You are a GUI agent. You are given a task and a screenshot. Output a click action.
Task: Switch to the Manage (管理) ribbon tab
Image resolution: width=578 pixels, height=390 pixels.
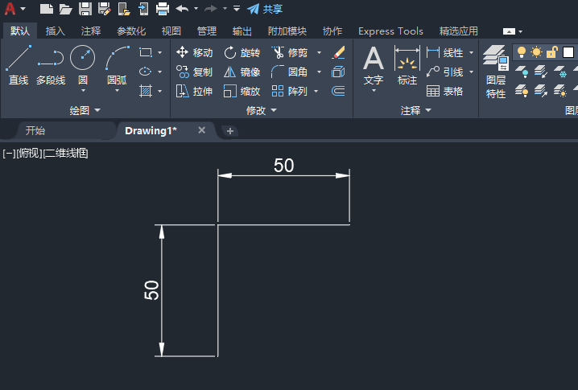tap(207, 31)
